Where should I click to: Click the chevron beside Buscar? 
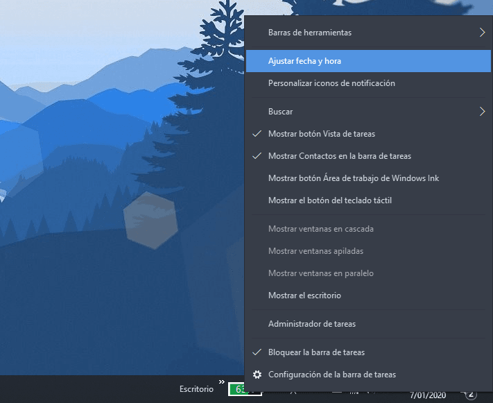[483, 112]
